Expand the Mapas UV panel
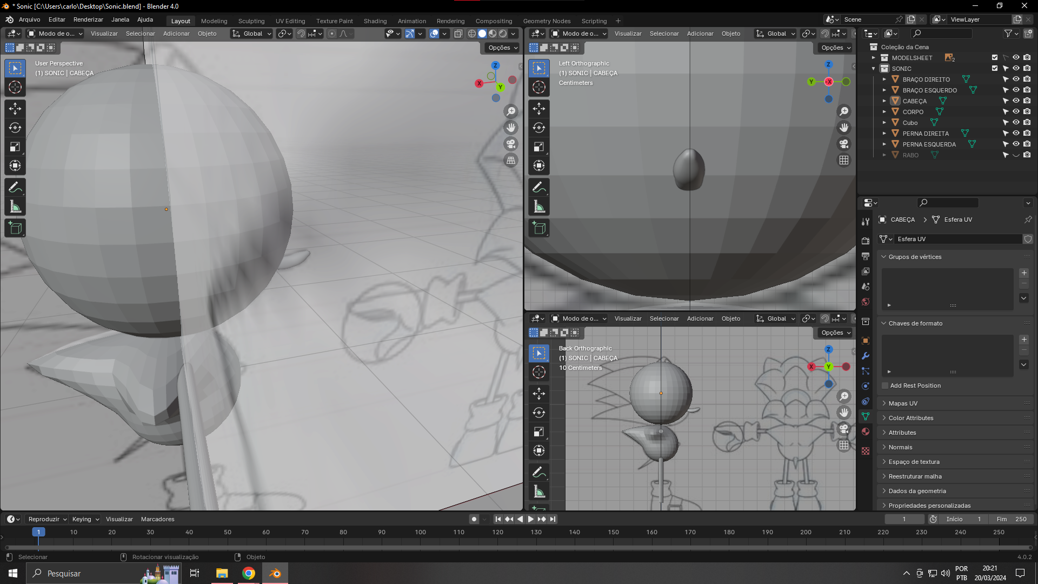This screenshot has height=584, width=1038. tap(903, 403)
